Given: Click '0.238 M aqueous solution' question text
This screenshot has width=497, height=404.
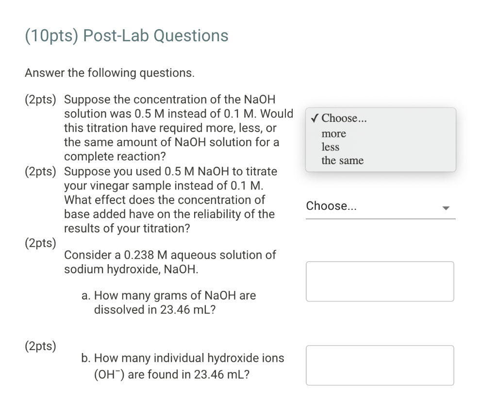Looking at the screenshot, I should tap(170, 262).
